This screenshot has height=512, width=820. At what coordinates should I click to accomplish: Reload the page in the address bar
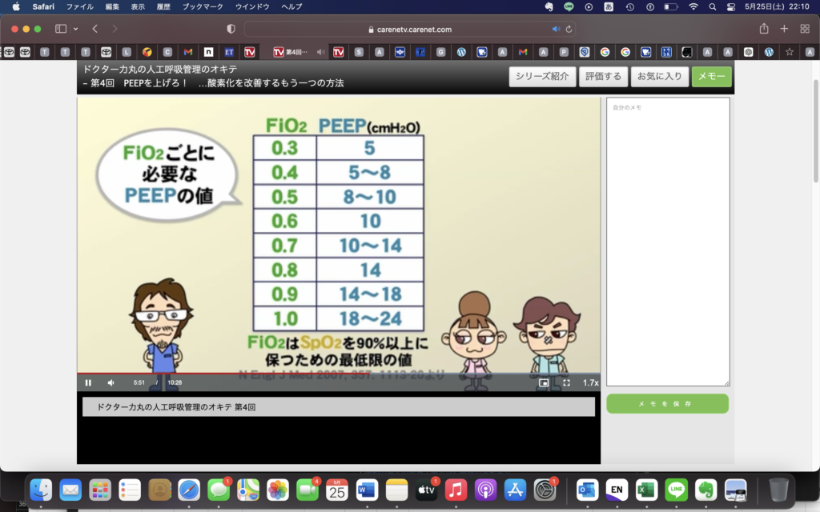coord(569,29)
